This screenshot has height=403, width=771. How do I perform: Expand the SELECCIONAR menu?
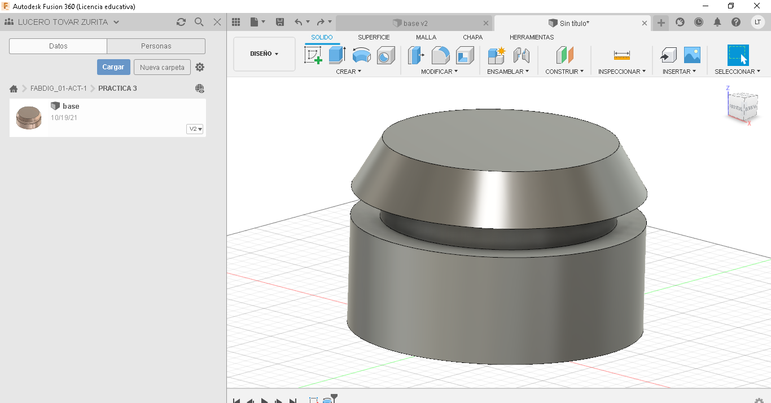coord(738,72)
